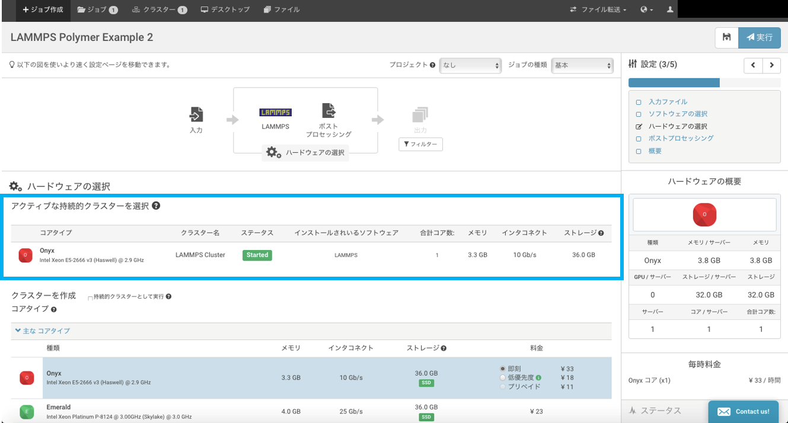
Task: Click help icon next to コアタイプ heading
Action: click(x=54, y=309)
